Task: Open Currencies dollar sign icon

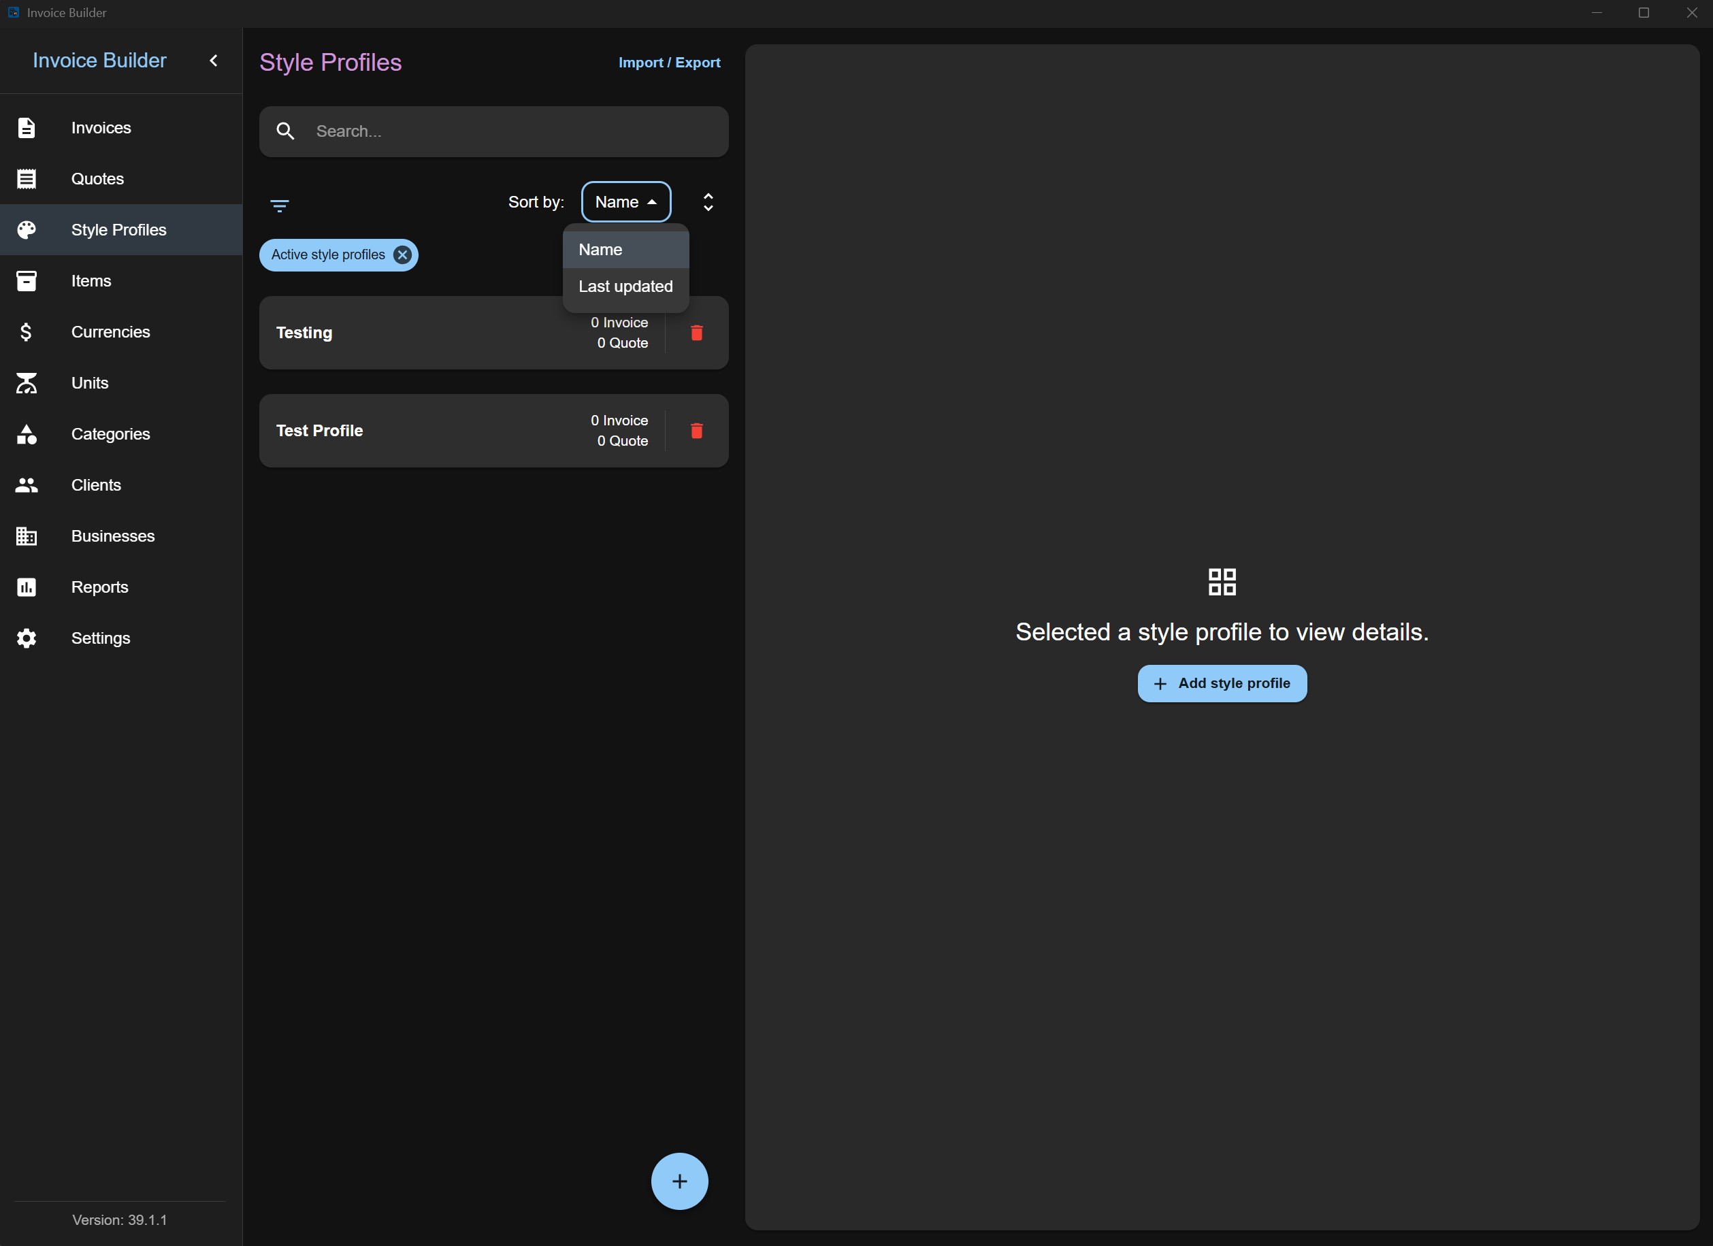Action: [x=27, y=332]
